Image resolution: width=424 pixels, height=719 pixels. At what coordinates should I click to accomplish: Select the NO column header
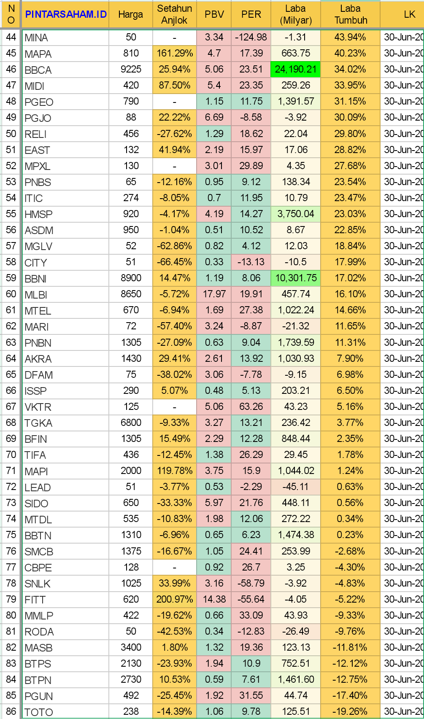[x=11, y=14]
